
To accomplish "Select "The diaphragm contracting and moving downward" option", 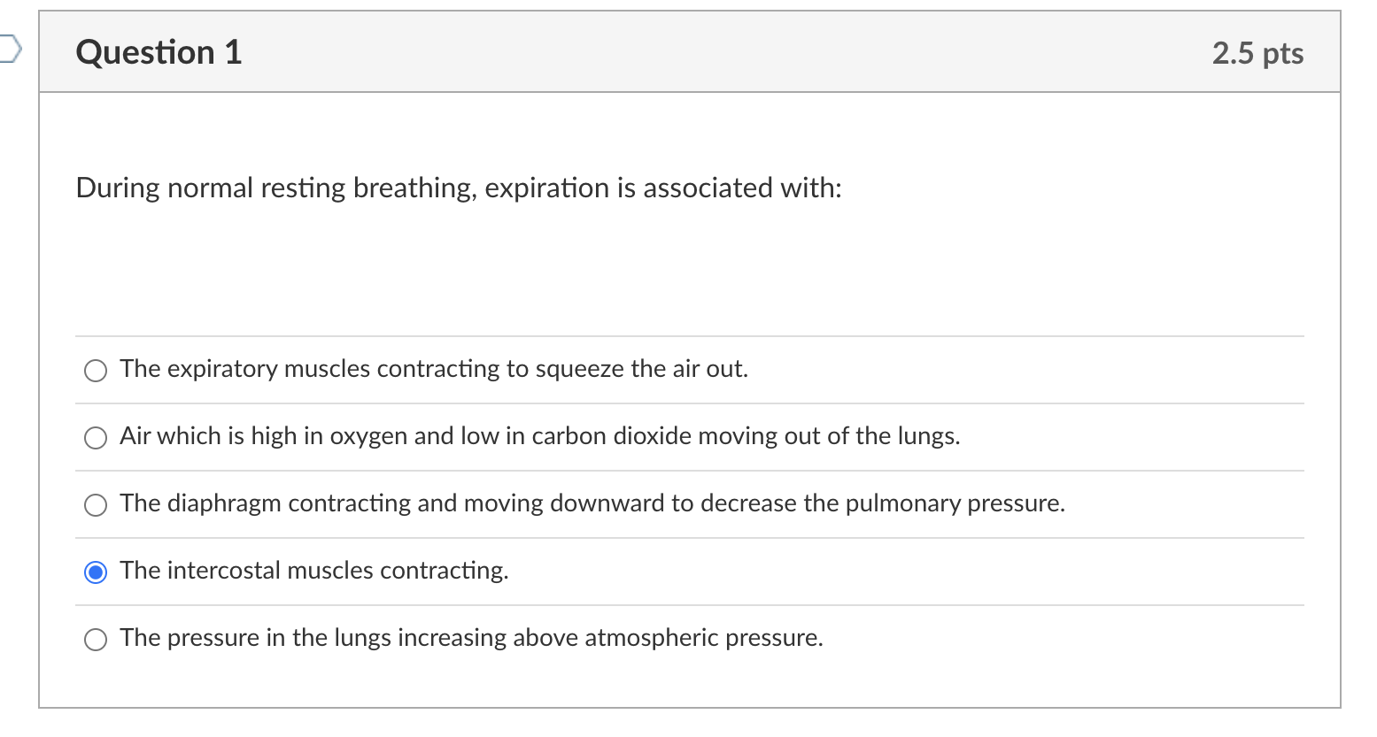I will pyautogui.click(x=95, y=504).
